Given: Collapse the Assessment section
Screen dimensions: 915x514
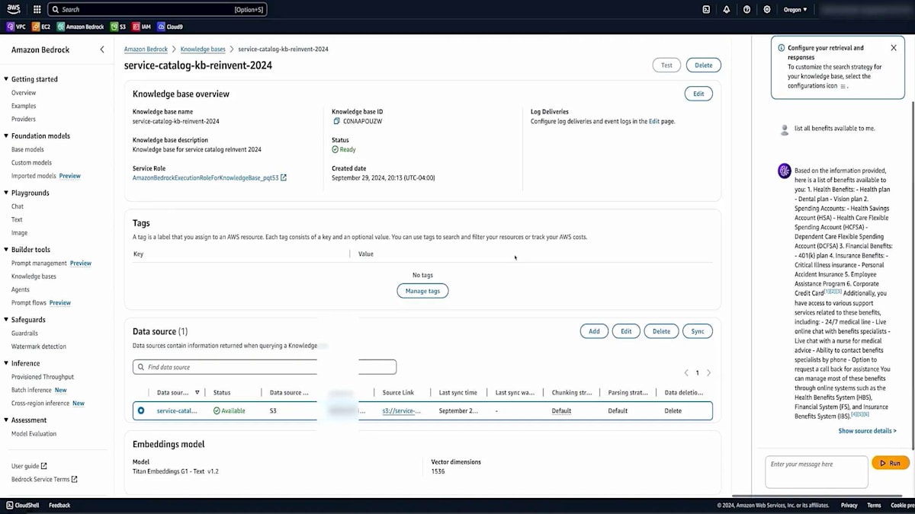Looking at the screenshot, I should (6, 420).
